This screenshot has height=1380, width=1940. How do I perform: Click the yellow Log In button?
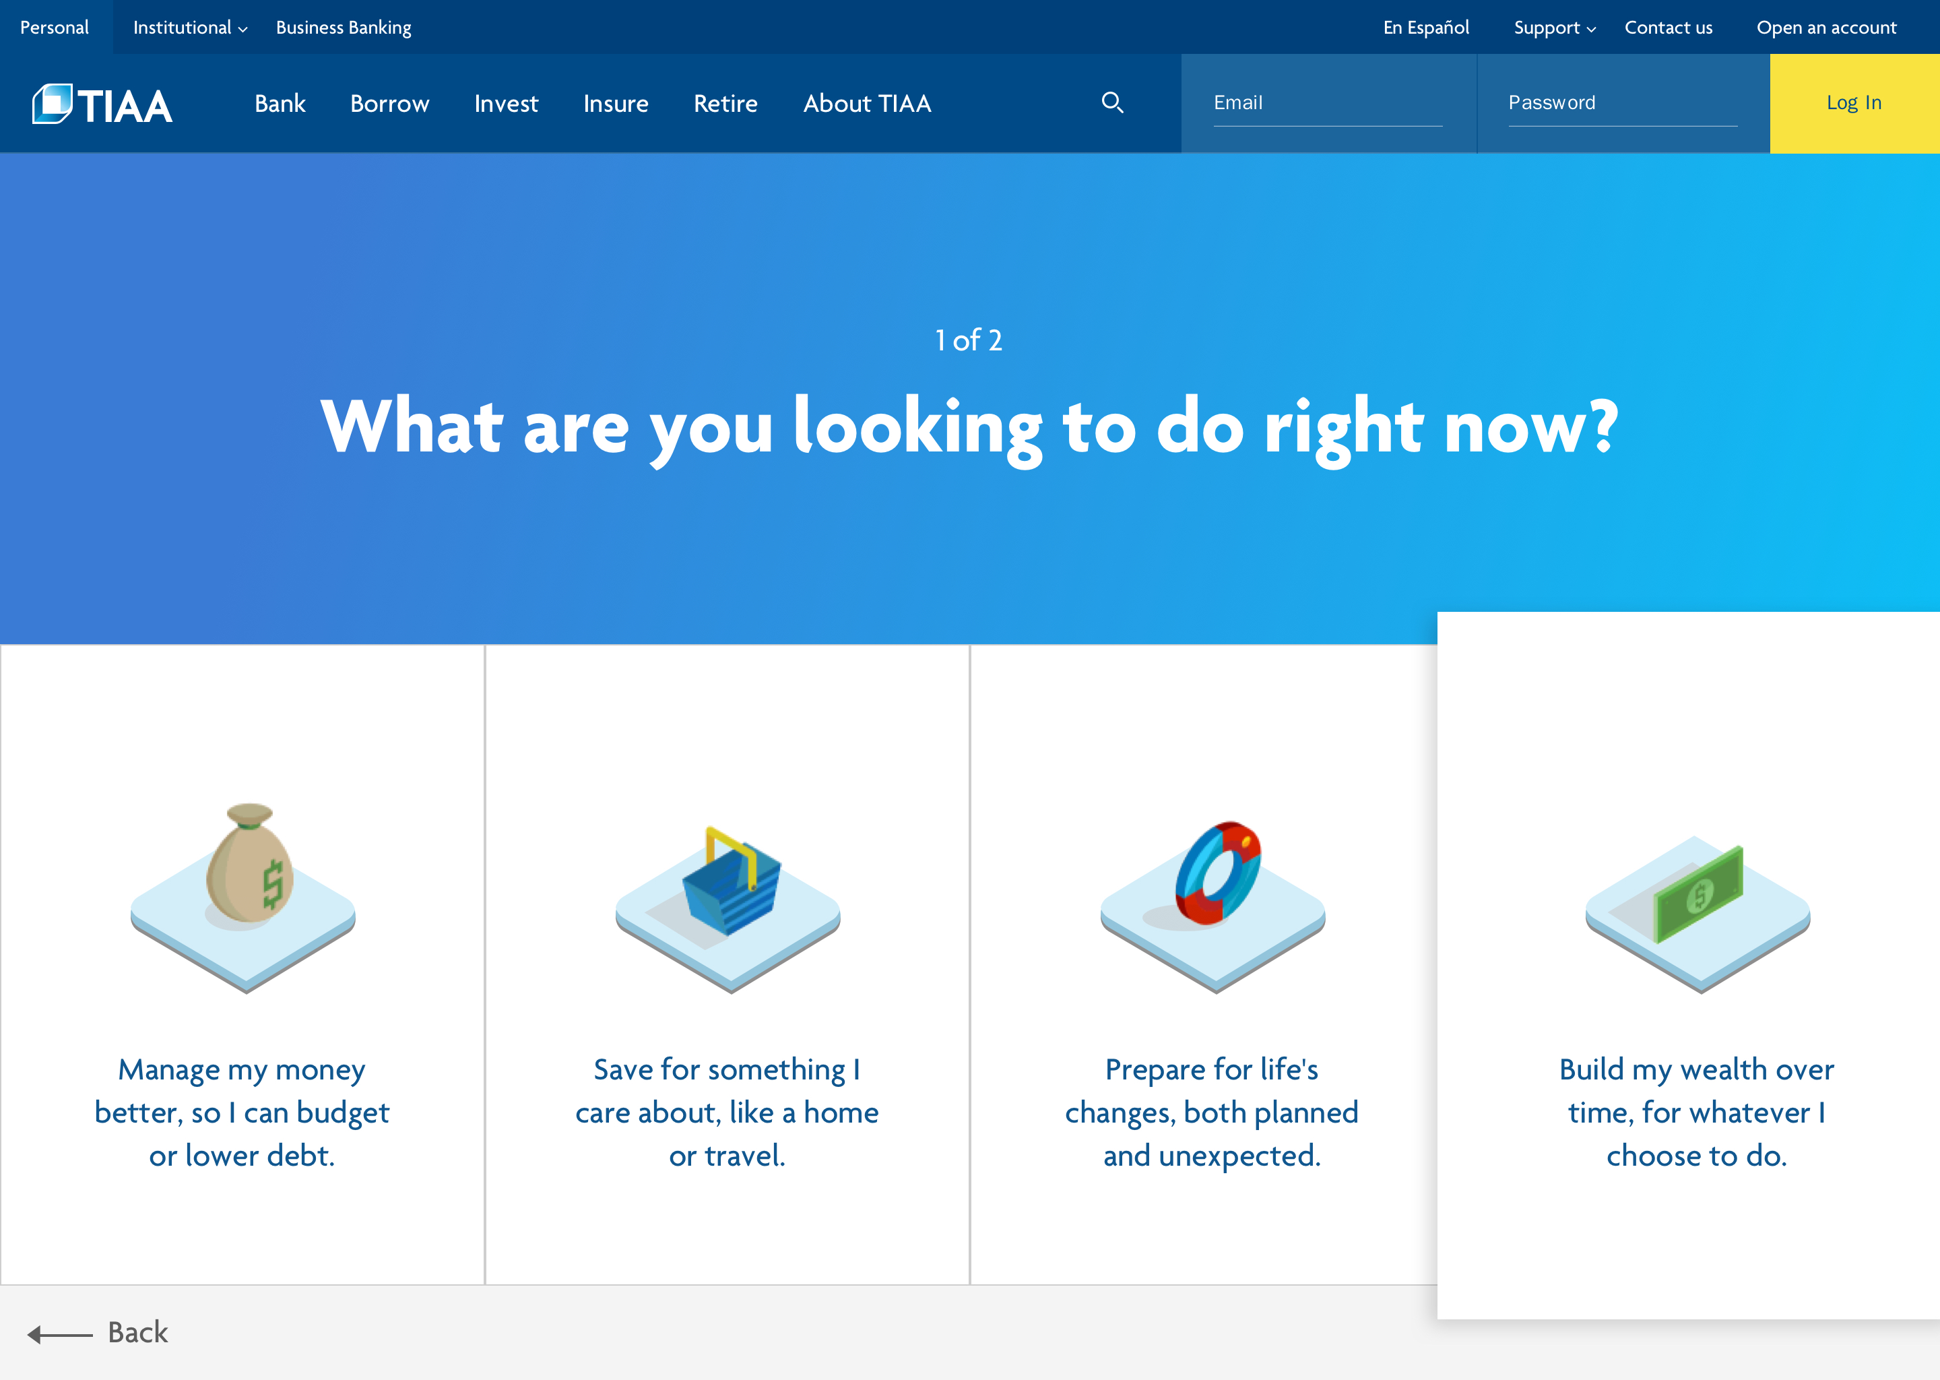click(x=1854, y=104)
